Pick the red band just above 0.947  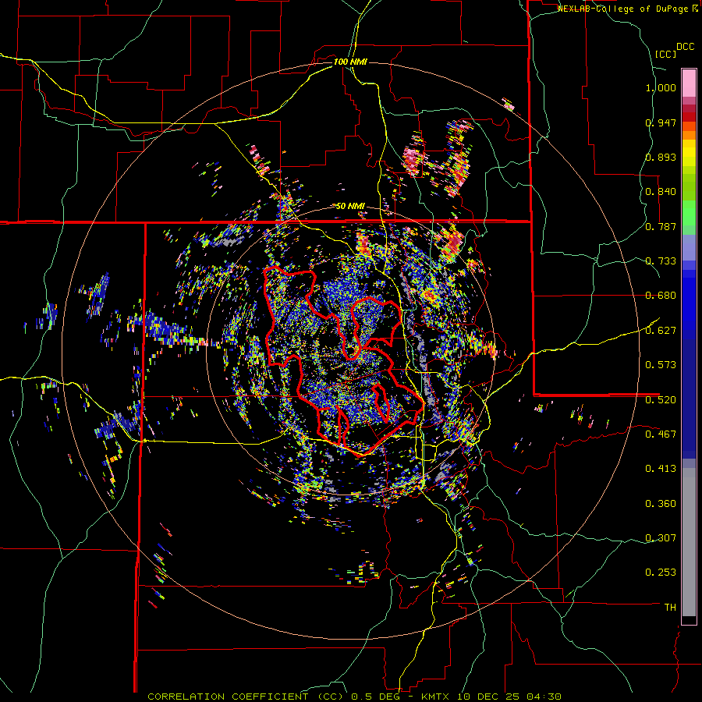click(689, 117)
